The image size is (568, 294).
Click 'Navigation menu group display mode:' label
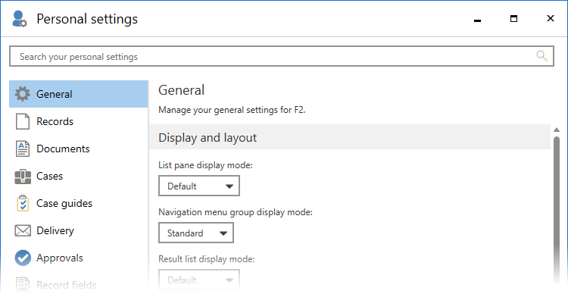tap(236, 212)
